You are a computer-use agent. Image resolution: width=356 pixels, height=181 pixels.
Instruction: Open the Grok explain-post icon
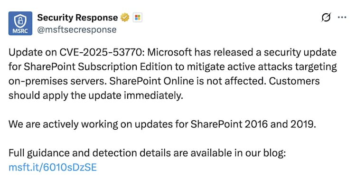click(x=326, y=17)
